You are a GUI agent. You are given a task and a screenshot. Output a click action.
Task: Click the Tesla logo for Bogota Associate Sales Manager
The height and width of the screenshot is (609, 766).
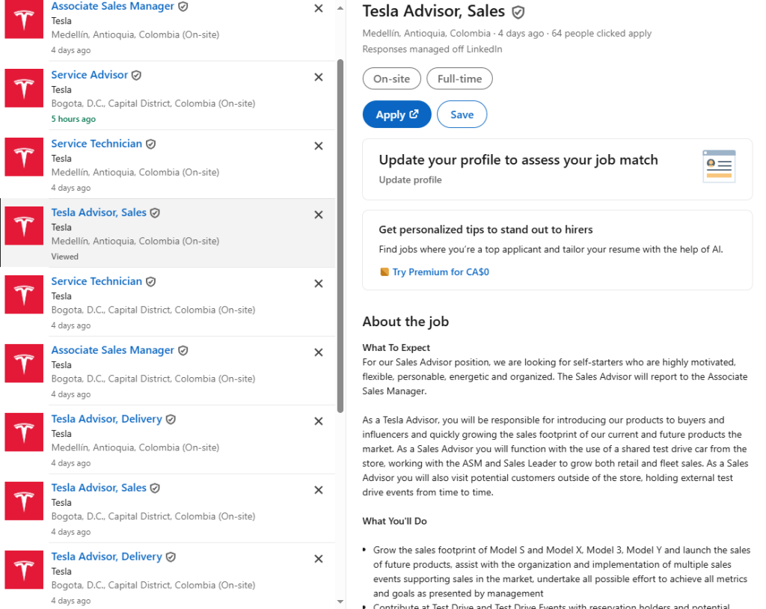pos(24,364)
